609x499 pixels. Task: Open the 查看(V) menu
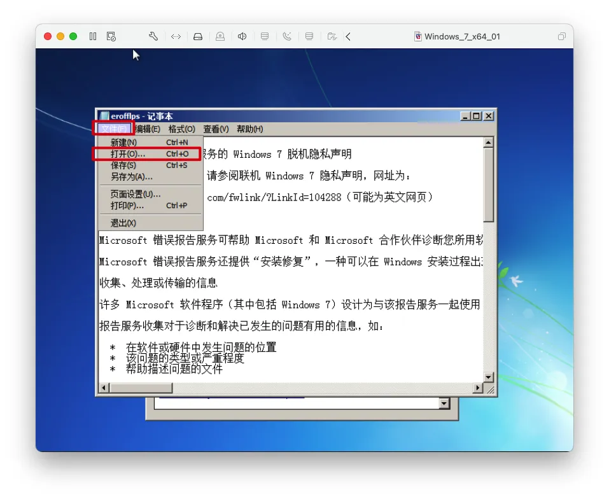(216, 129)
